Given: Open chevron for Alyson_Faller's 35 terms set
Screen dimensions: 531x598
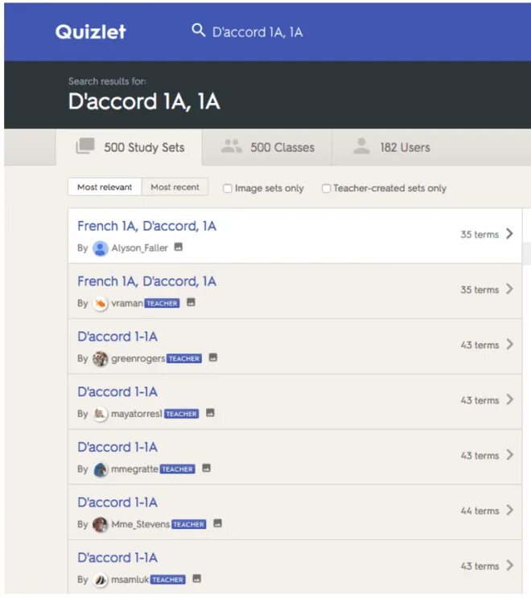Looking at the screenshot, I should [x=509, y=234].
